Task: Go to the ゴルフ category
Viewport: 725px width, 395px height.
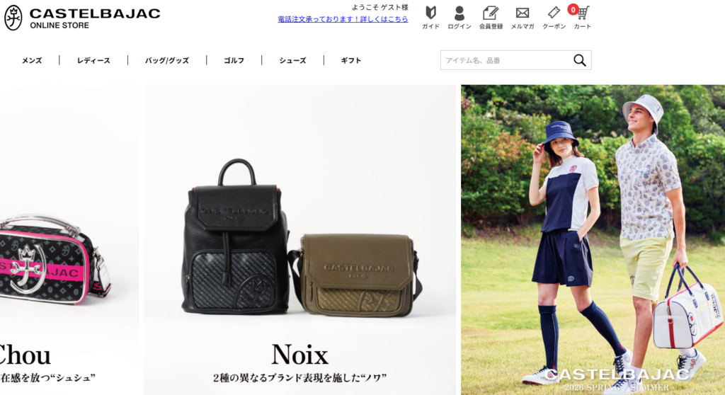Action: pyautogui.click(x=234, y=61)
